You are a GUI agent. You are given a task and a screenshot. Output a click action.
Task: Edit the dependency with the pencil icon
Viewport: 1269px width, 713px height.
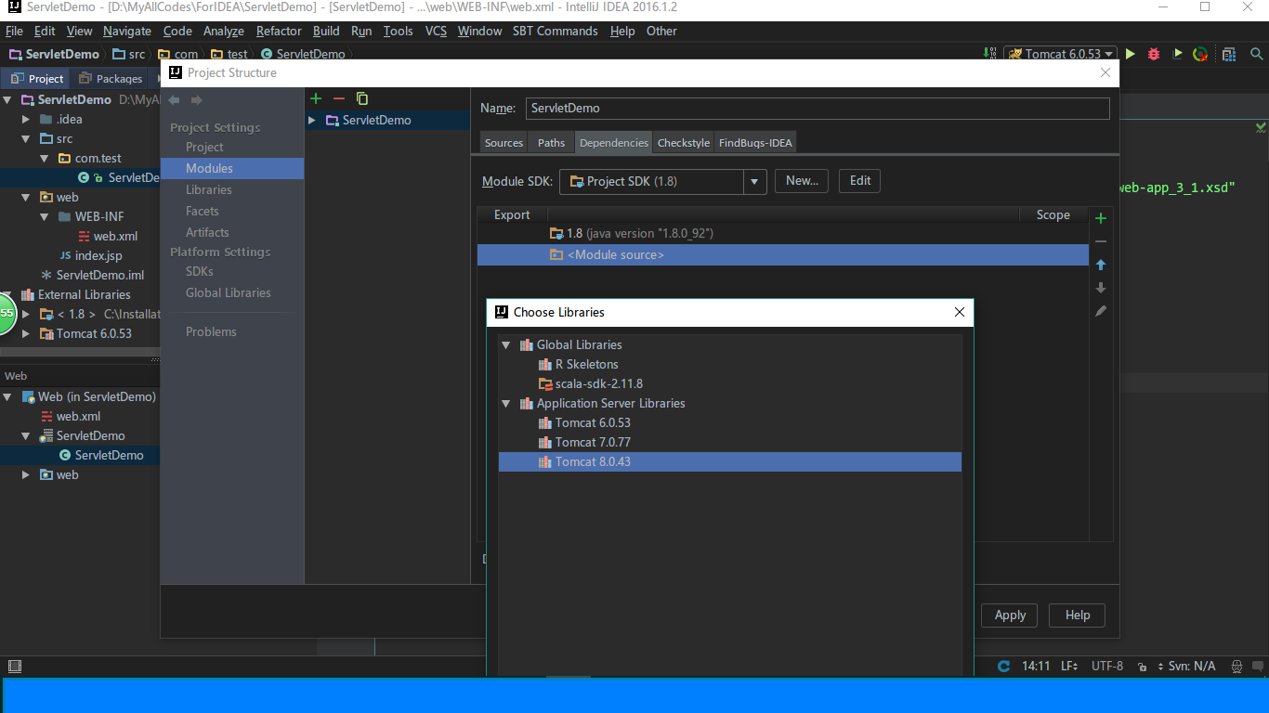(1101, 311)
